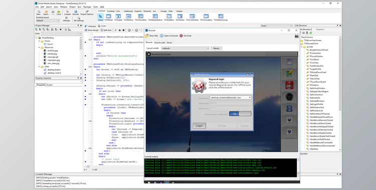The width and height of the screenshot is (376, 190).
Task: Open DevTools from the Browser window toolbar
Action: 185,35
